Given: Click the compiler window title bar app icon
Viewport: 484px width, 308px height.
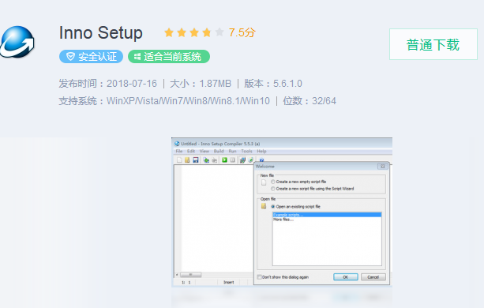Looking at the screenshot, I should pos(177,144).
